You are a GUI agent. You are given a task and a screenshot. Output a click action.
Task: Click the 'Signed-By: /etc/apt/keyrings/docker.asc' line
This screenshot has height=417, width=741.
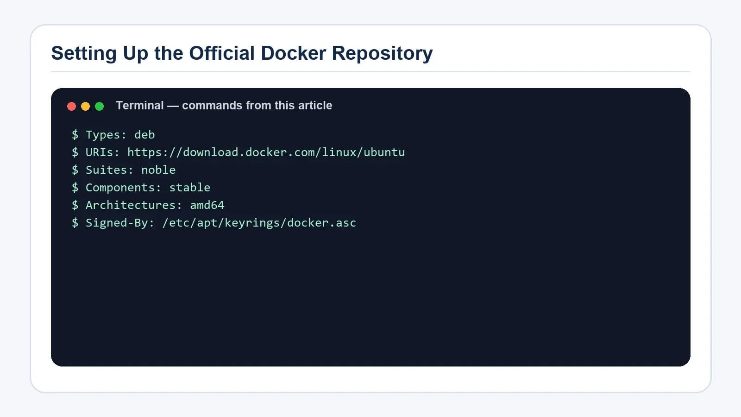click(214, 223)
